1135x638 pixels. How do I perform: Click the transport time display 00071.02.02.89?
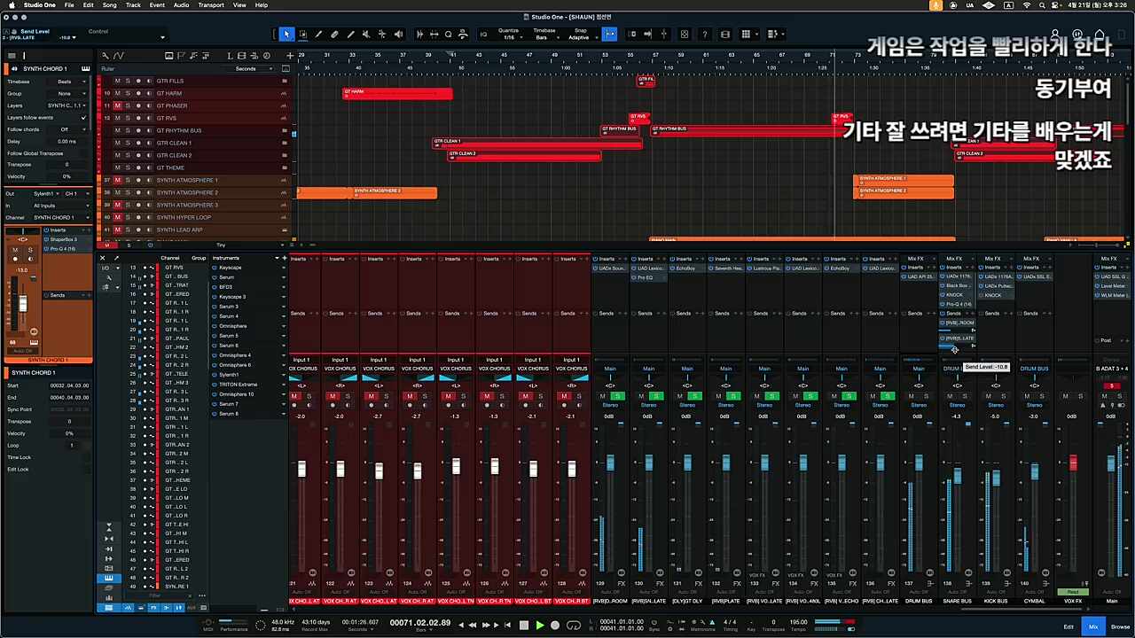pyautogui.click(x=420, y=623)
